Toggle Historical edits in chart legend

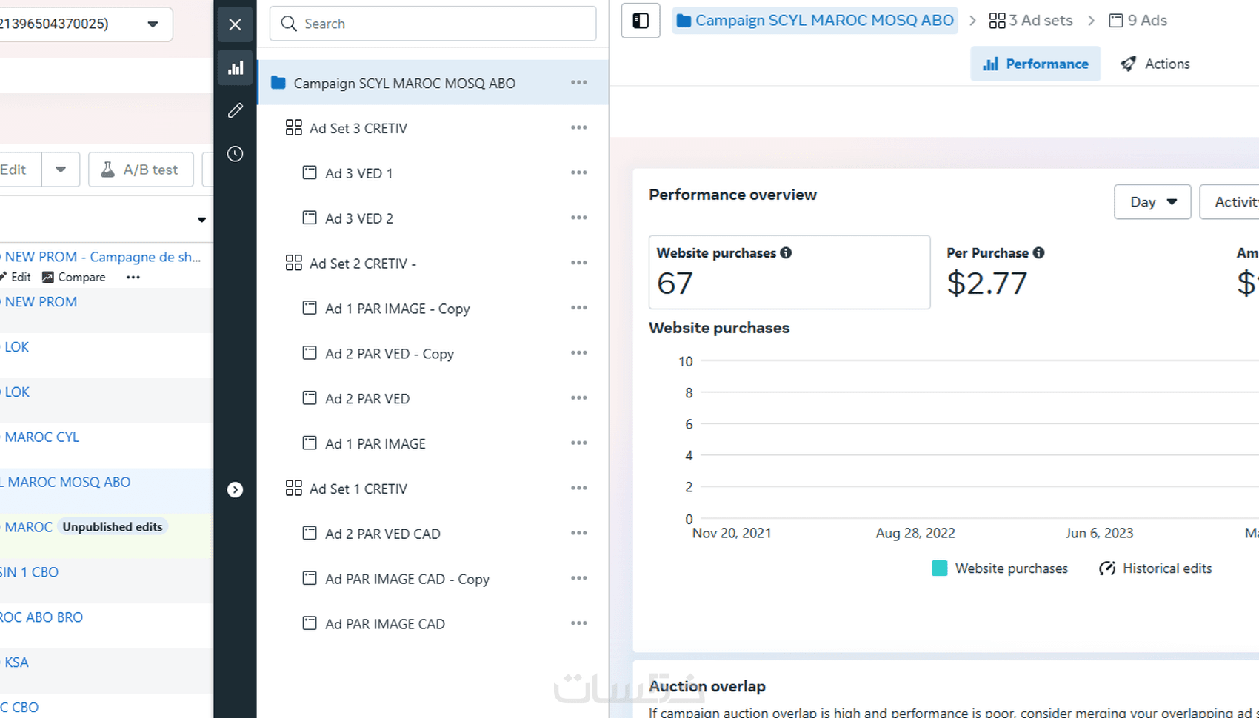[x=1156, y=568]
